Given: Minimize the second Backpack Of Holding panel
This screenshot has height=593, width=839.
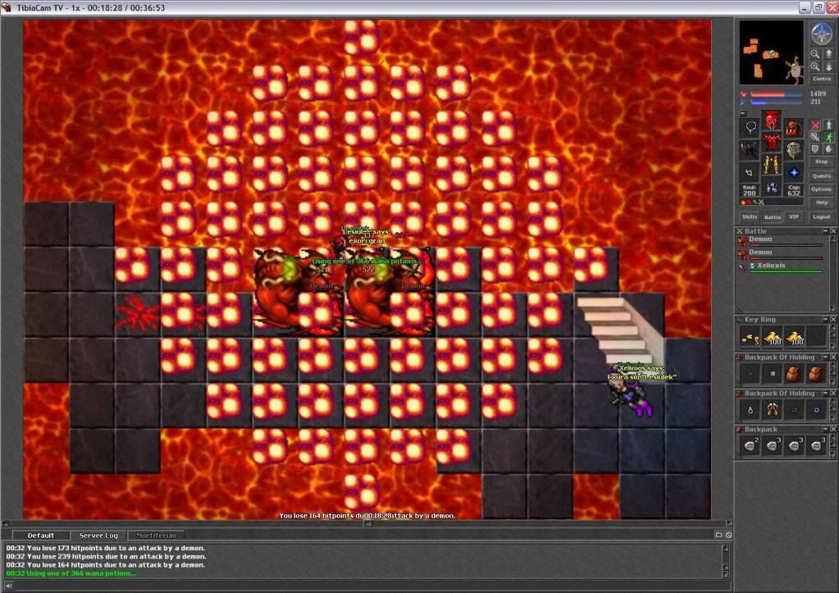Looking at the screenshot, I should 825,393.
